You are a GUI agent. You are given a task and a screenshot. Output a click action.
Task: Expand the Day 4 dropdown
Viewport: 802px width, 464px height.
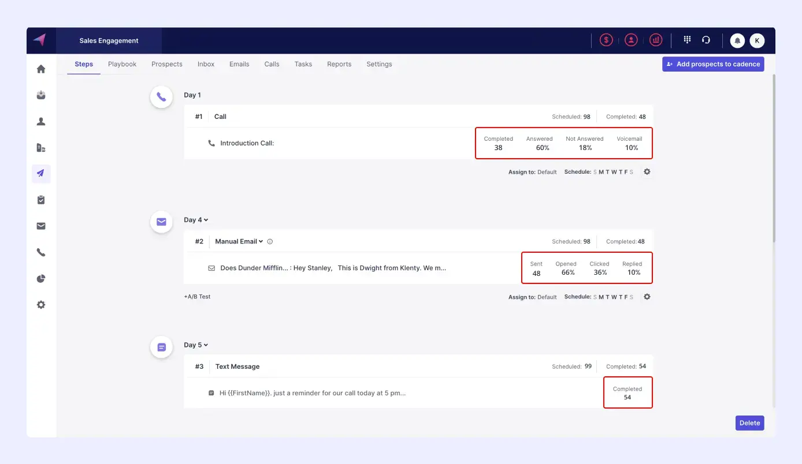196,220
